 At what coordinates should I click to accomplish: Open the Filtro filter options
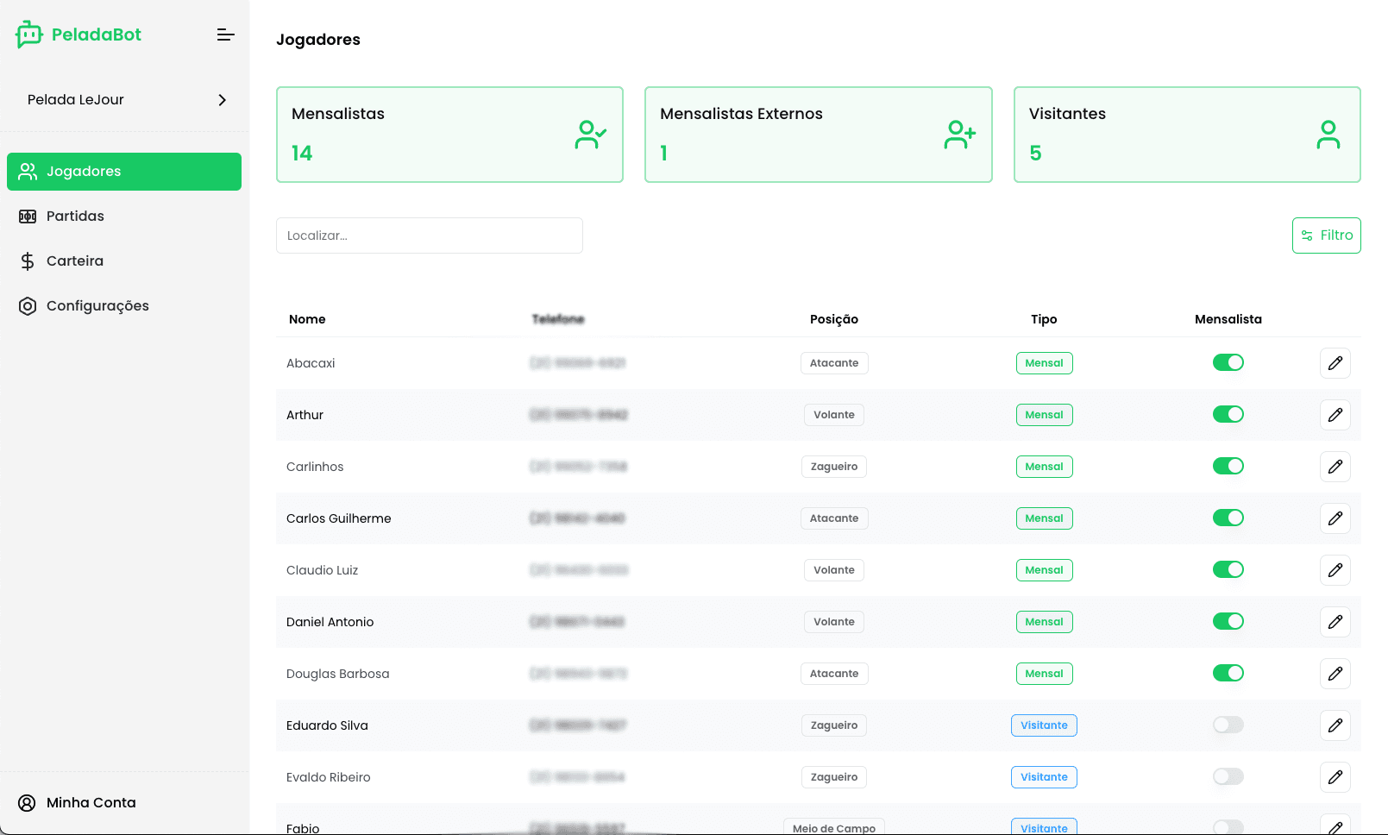[x=1326, y=235]
